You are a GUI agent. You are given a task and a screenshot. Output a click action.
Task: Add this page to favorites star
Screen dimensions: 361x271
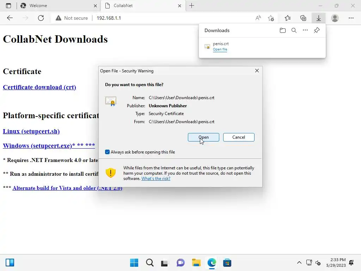[x=271, y=18]
